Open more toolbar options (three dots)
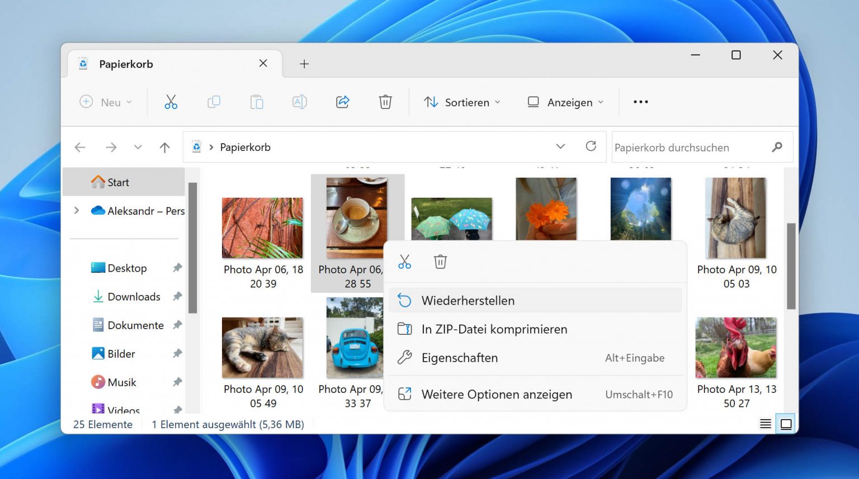Viewport: 859px width, 479px height. click(x=640, y=102)
